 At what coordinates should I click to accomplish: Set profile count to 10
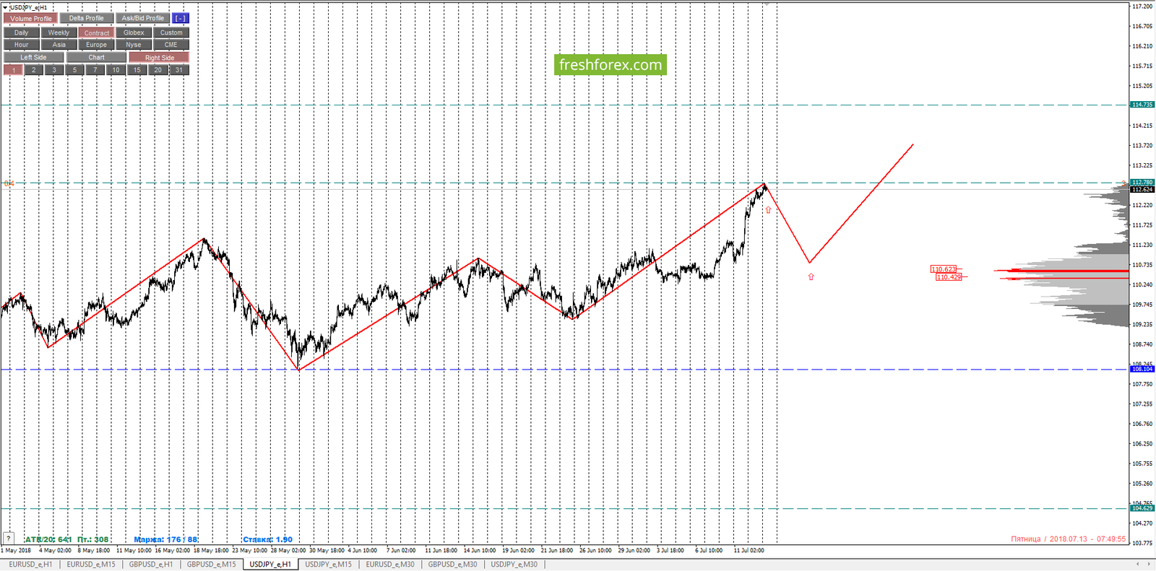tap(116, 70)
